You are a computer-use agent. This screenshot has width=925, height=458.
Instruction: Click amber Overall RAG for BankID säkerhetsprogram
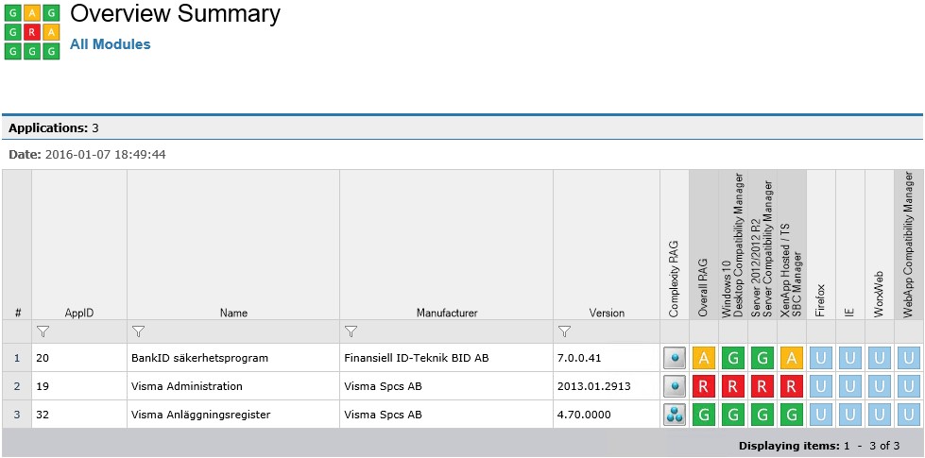704,358
